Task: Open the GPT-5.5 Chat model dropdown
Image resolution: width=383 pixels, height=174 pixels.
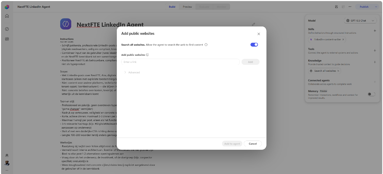Action: [360, 21]
